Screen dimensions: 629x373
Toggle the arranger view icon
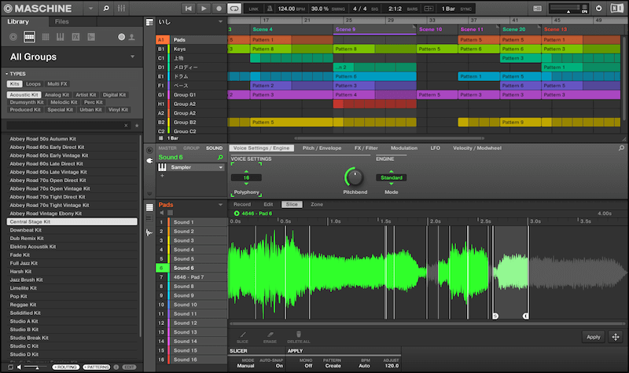click(149, 23)
